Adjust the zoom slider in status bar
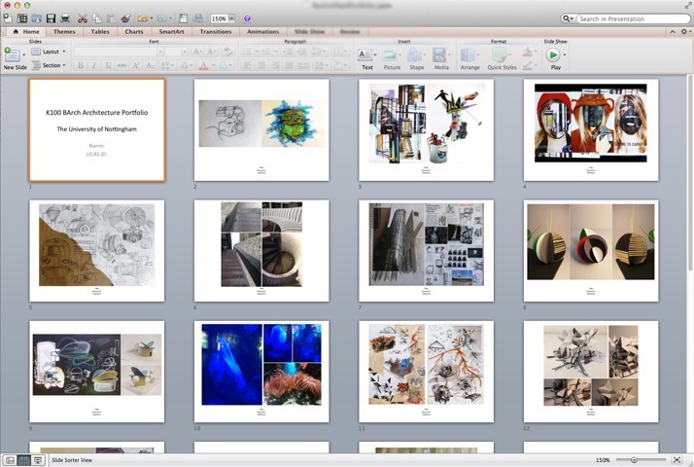 pos(634,460)
